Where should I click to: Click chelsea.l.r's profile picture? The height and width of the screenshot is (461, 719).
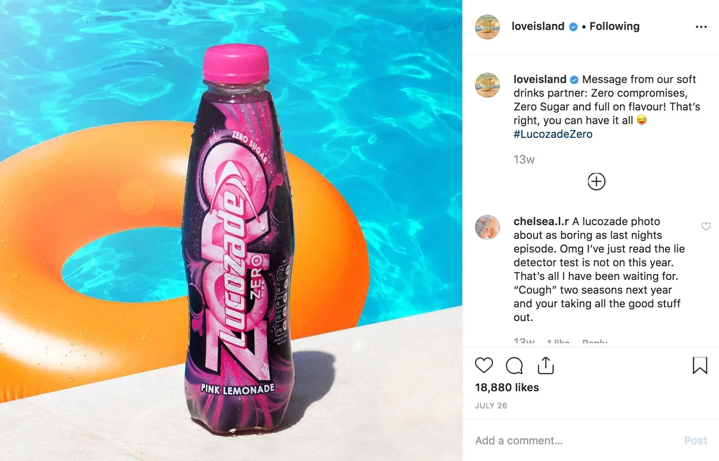(x=487, y=227)
